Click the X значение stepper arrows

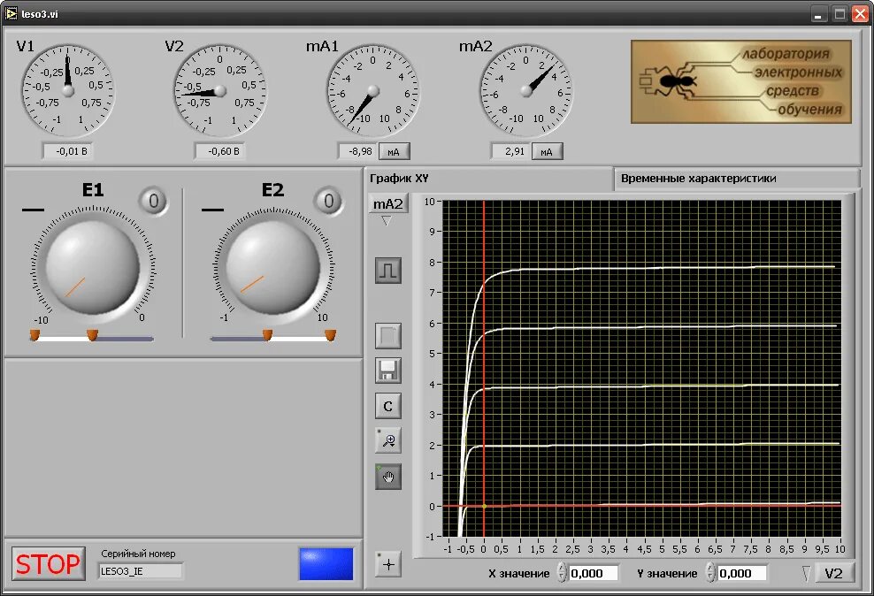click(x=562, y=573)
